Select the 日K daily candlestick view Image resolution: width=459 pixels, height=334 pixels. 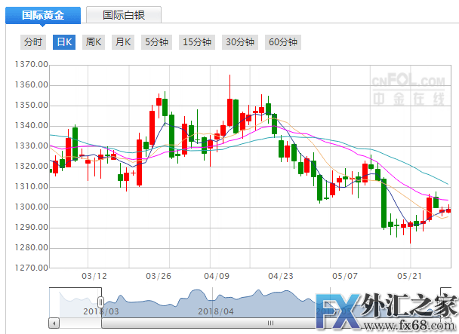tap(63, 42)
